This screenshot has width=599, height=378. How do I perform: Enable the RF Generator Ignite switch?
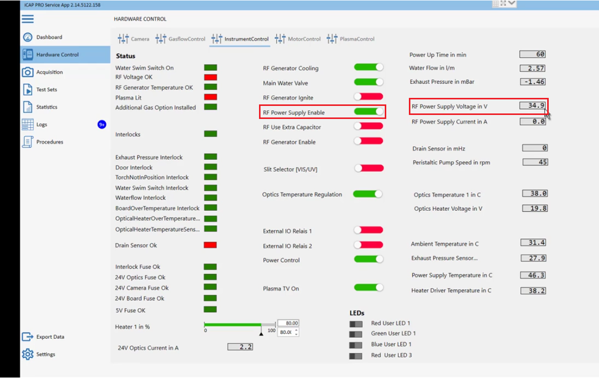click(x=368, y=96)
